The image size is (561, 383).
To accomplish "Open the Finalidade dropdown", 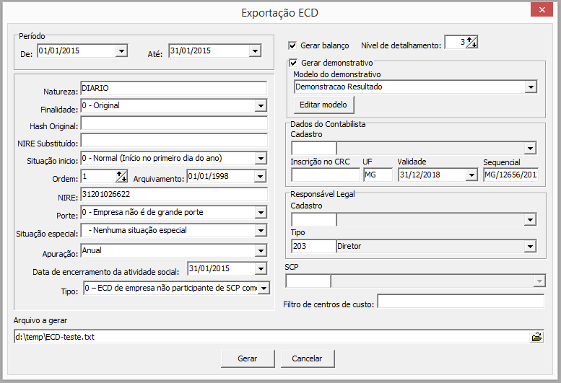I will click(x=261, y=106).
